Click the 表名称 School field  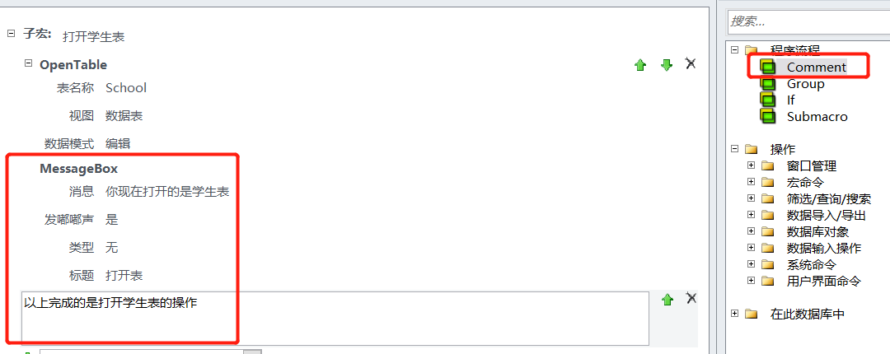[126, 88]
